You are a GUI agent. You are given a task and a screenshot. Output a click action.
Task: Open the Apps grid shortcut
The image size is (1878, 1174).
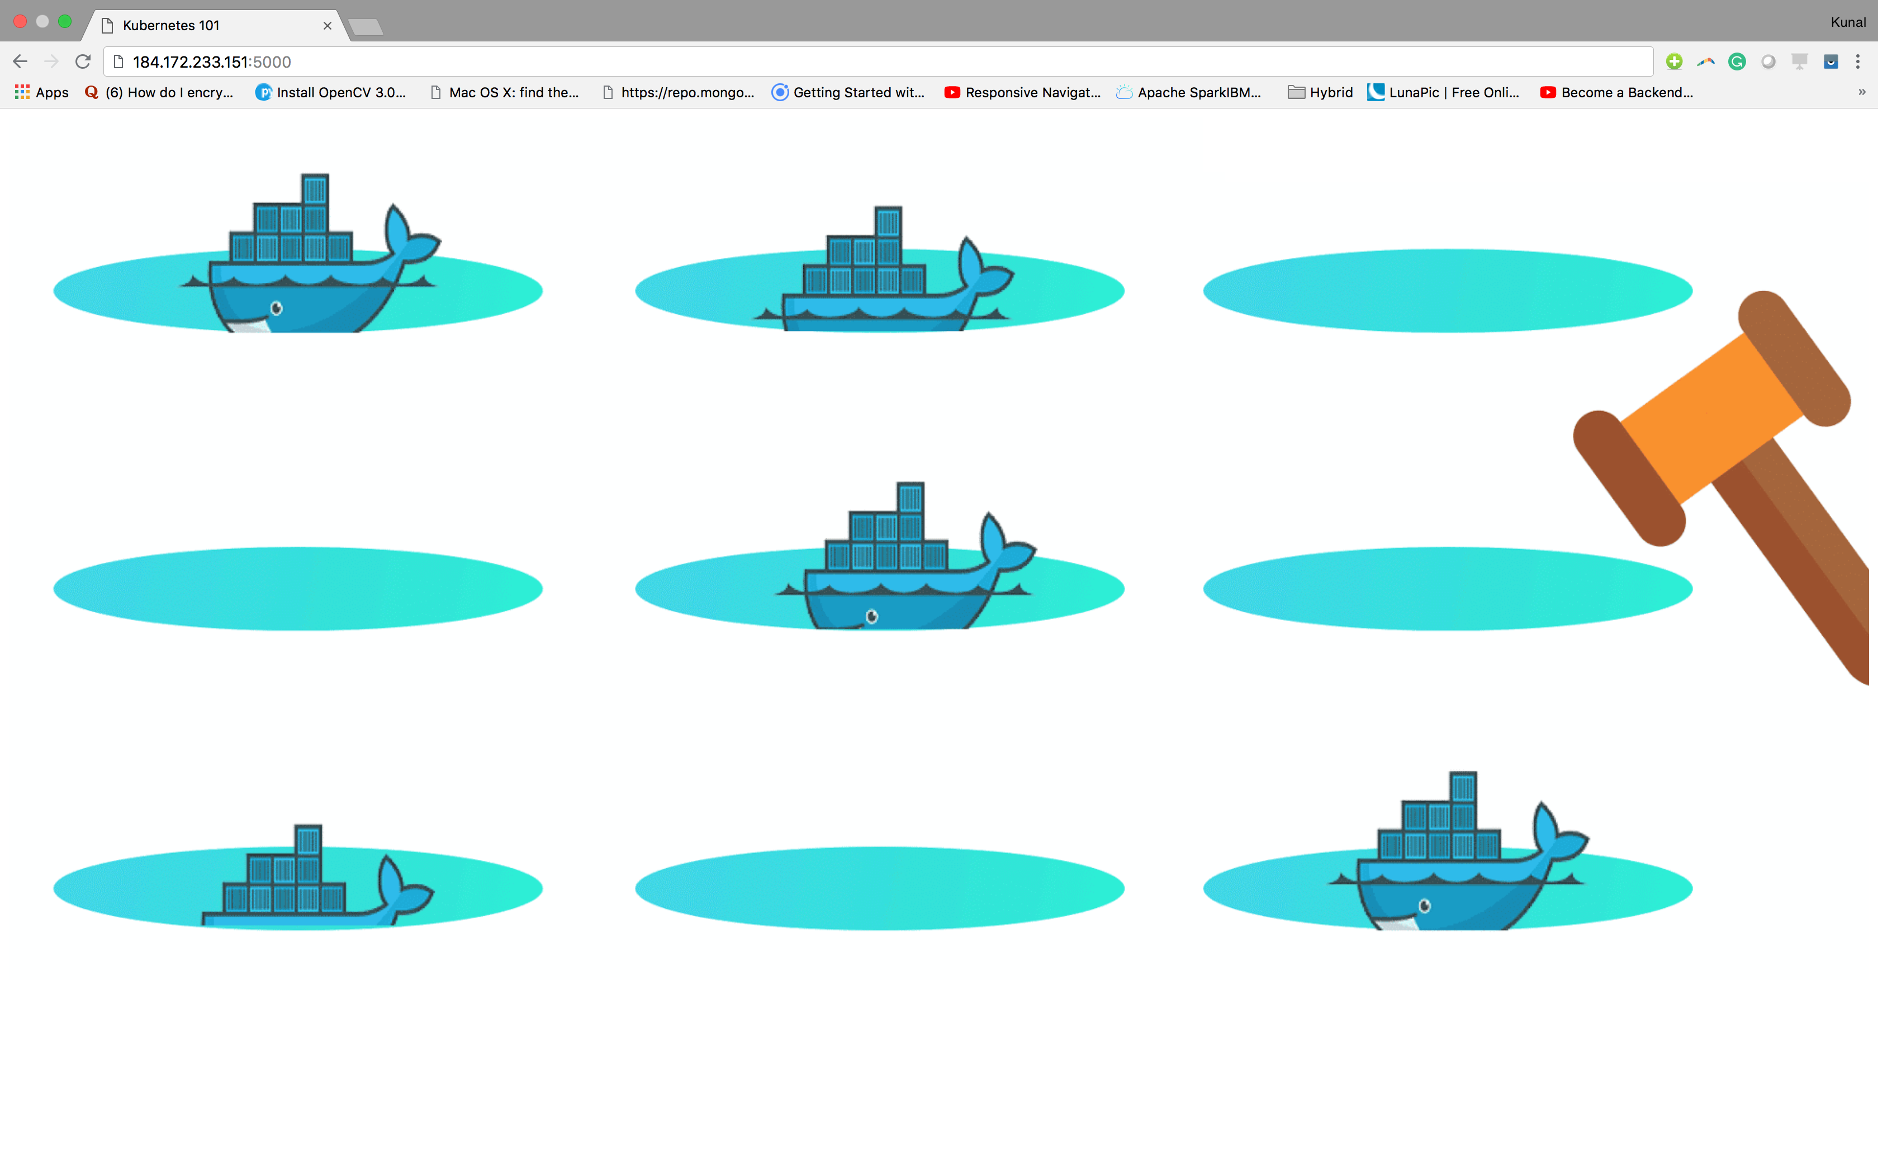[42, 92]
